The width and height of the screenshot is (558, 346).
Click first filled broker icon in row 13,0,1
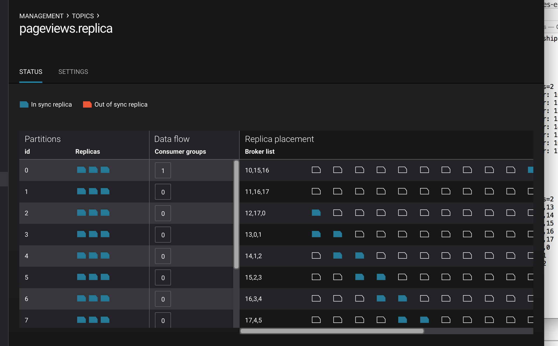tap(316, 234)
